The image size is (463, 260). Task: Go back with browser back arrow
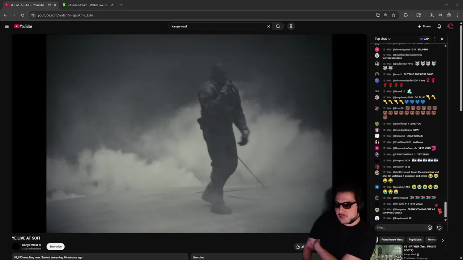pyautogui.click(x=5, y=15)
